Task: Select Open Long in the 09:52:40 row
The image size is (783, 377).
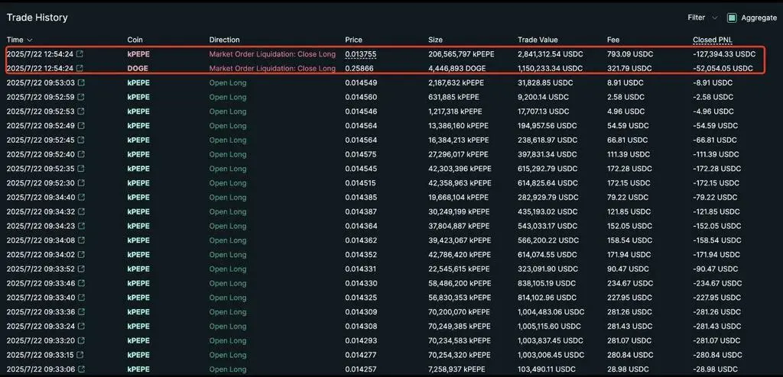Action: [x=228, y=155]
